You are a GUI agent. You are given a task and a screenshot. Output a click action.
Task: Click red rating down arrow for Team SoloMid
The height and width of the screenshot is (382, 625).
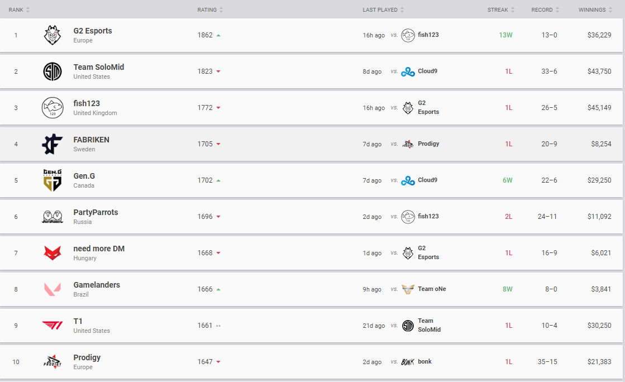[218, 71]
